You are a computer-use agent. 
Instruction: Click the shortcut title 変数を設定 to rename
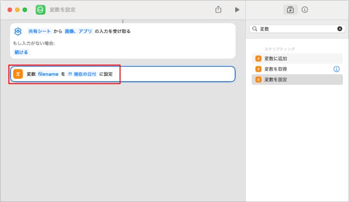[x=62, y=10]
